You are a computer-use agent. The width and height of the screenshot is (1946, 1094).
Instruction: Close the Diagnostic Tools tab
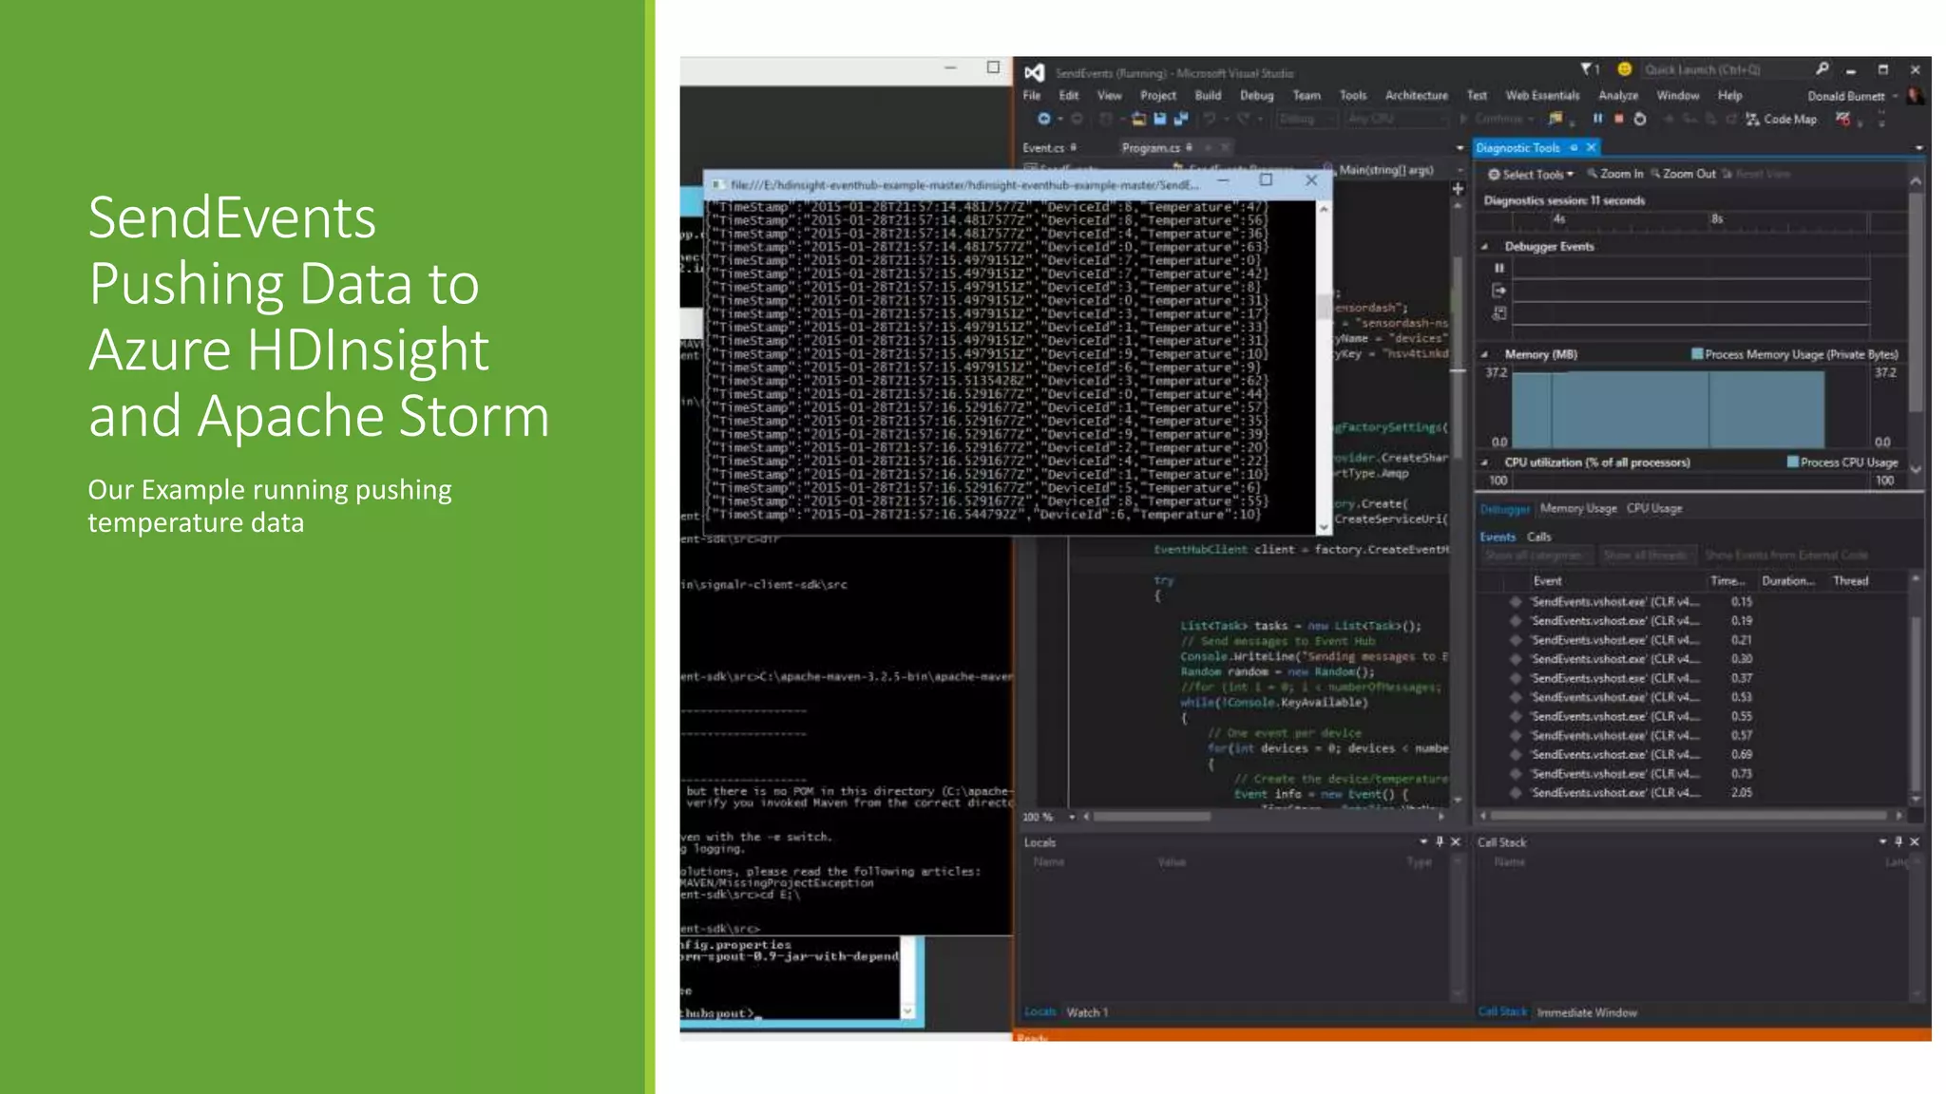pos(1591,147)
